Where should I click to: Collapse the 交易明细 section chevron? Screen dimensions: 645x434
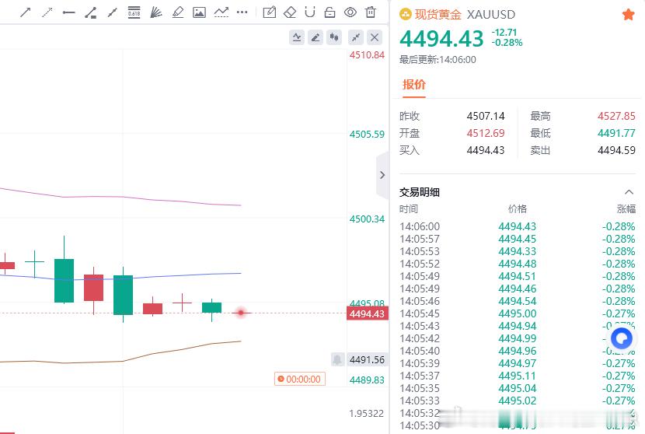(x=629, y=192)
